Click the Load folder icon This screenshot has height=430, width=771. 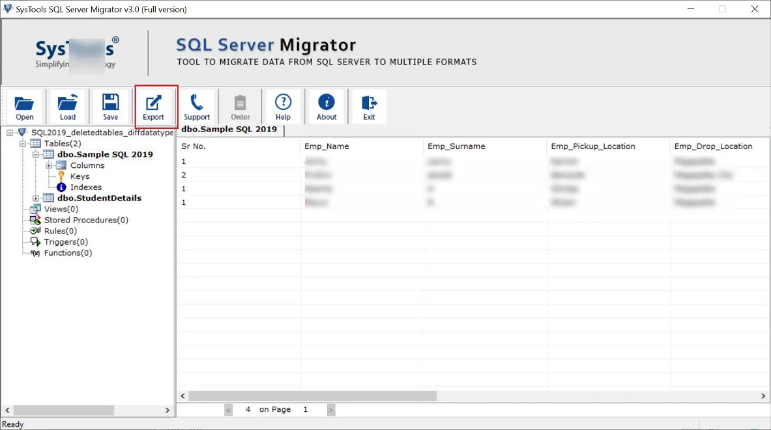click(67, 107)
